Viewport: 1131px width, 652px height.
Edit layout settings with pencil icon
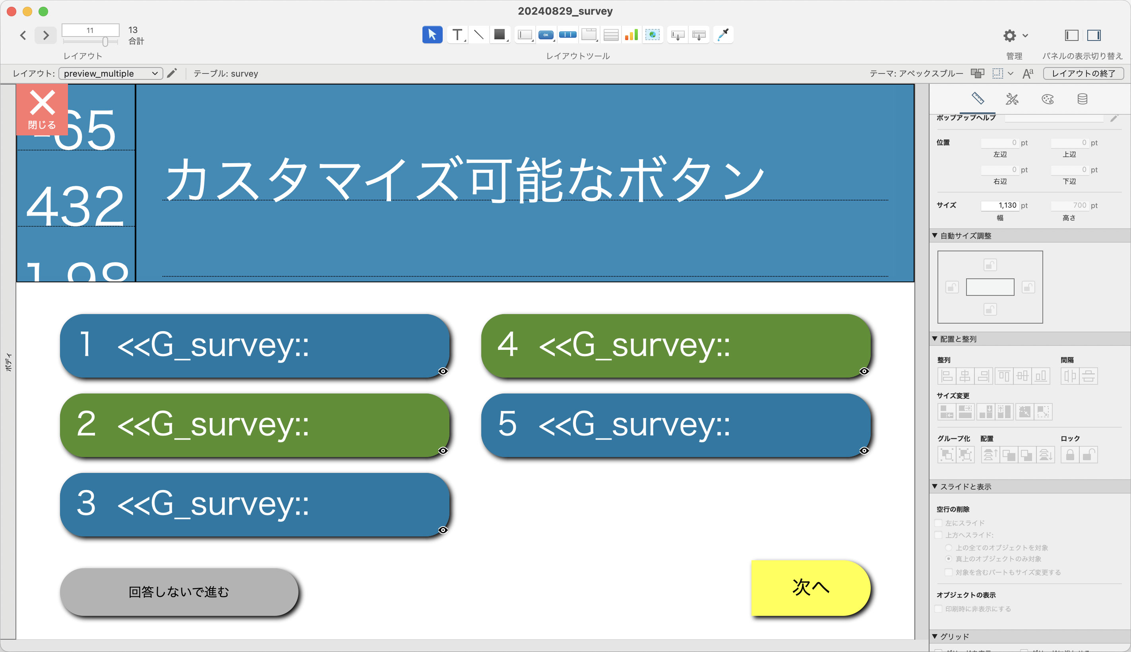coord(172,73)
